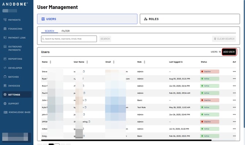Copy the username in IPFS row
The image size is (245, 145).
89,122
